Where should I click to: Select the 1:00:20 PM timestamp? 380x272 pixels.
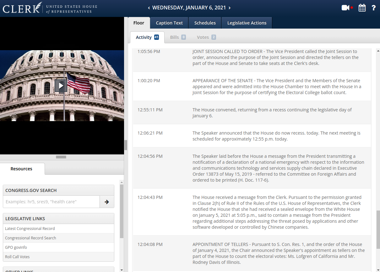149,81
